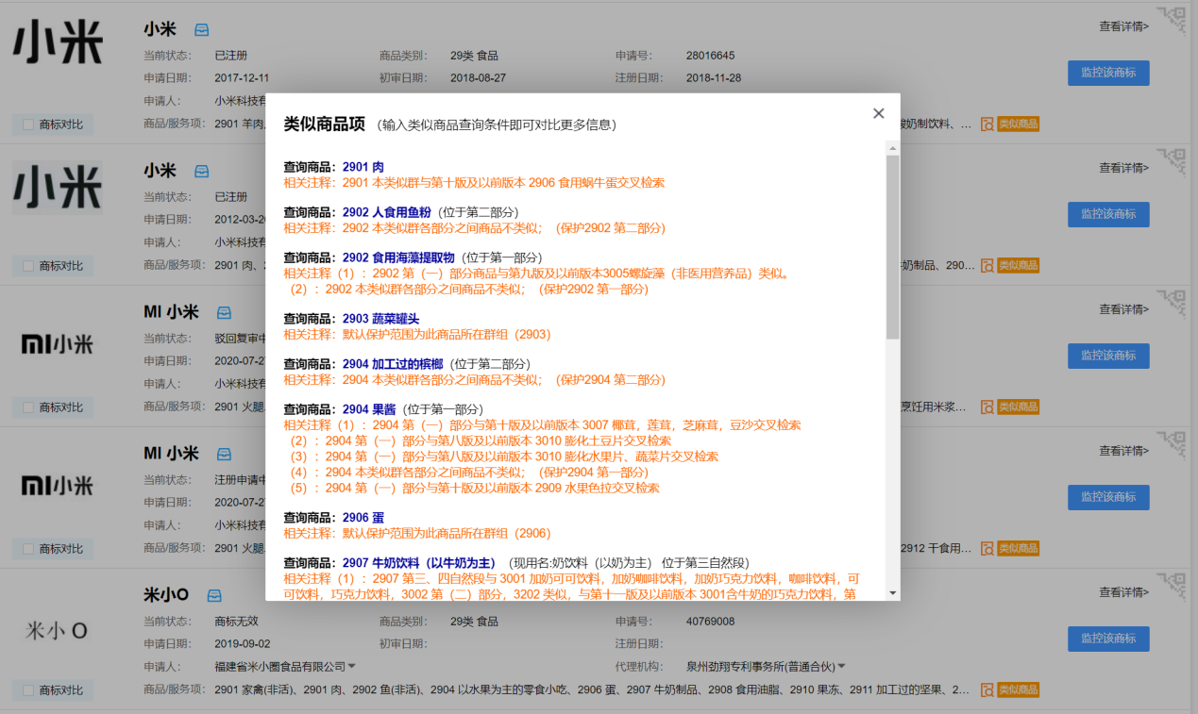1198x714 pixels.
Task: Open 类似商品 in the 米小O row
Action: [1010, 689]
